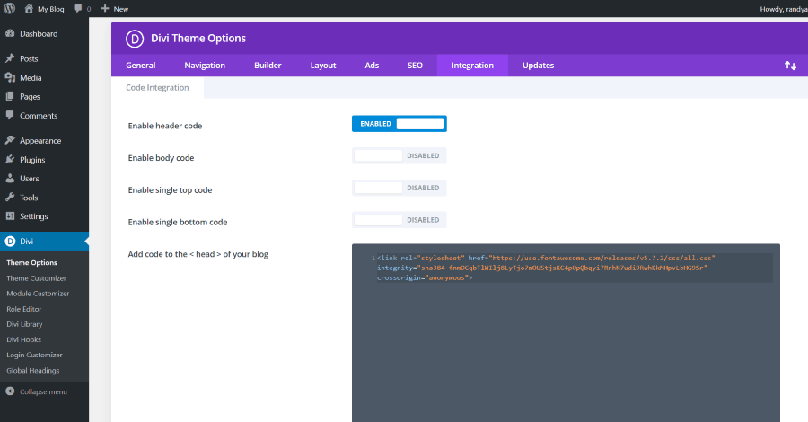Screen dimensions: 808x422
Task: Enable the body code toggle
Action: 400,155
